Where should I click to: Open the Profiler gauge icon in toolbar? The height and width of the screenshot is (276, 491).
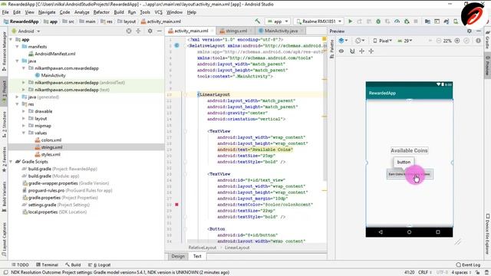397,21
